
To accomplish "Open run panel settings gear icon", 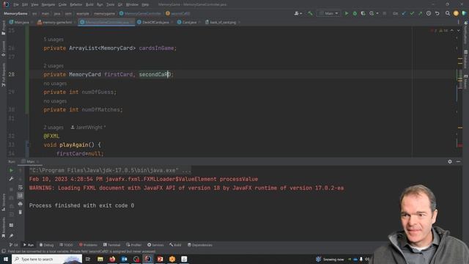I will pyautogui.click(x=450, y=161).
